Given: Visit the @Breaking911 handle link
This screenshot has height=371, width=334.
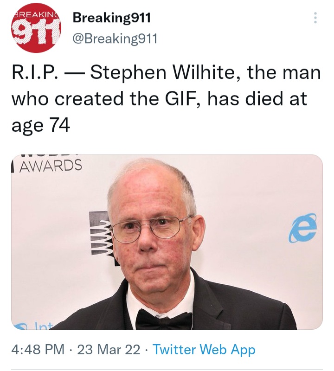Looking at the screenshot, I should point(115,39).
